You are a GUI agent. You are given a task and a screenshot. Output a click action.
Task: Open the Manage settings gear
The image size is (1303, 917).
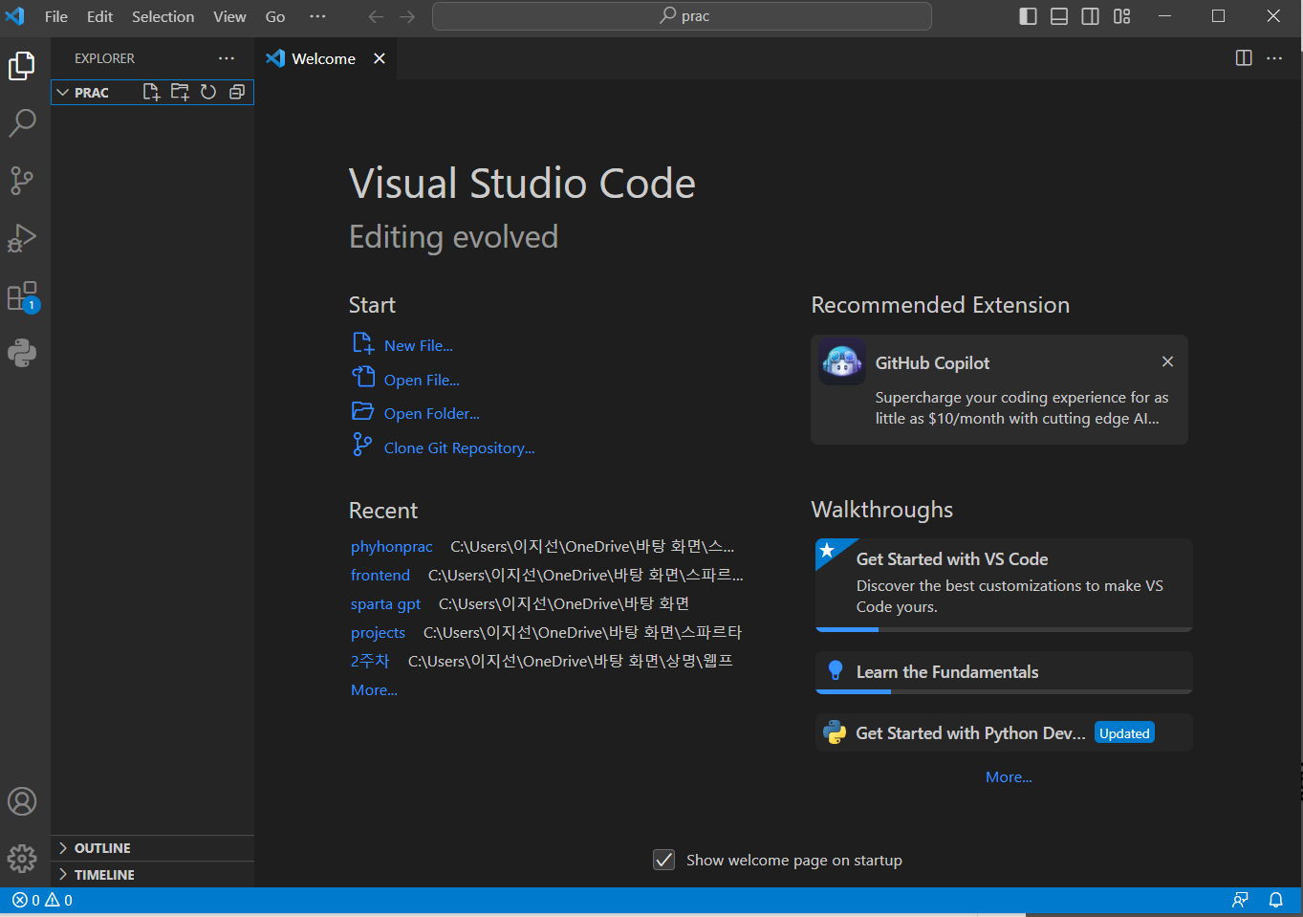(x=22, y=858)
